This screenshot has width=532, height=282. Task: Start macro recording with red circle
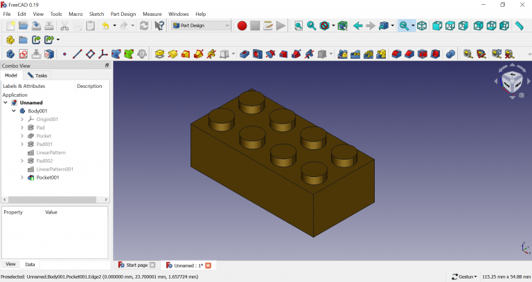click(242, 26)
